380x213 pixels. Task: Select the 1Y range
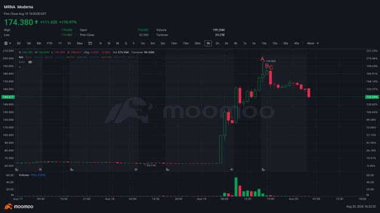click(60, 43)
